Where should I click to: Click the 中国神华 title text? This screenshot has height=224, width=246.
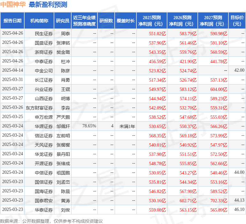(13, 4)
